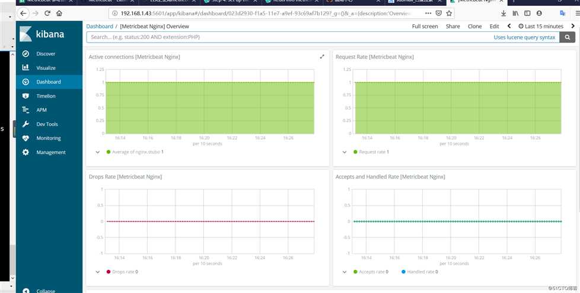Screen dimensions: 580x293
Task: Click the Drops Rate [Metricbeat Nginx] panel title
Action: (x=125, y=177)
